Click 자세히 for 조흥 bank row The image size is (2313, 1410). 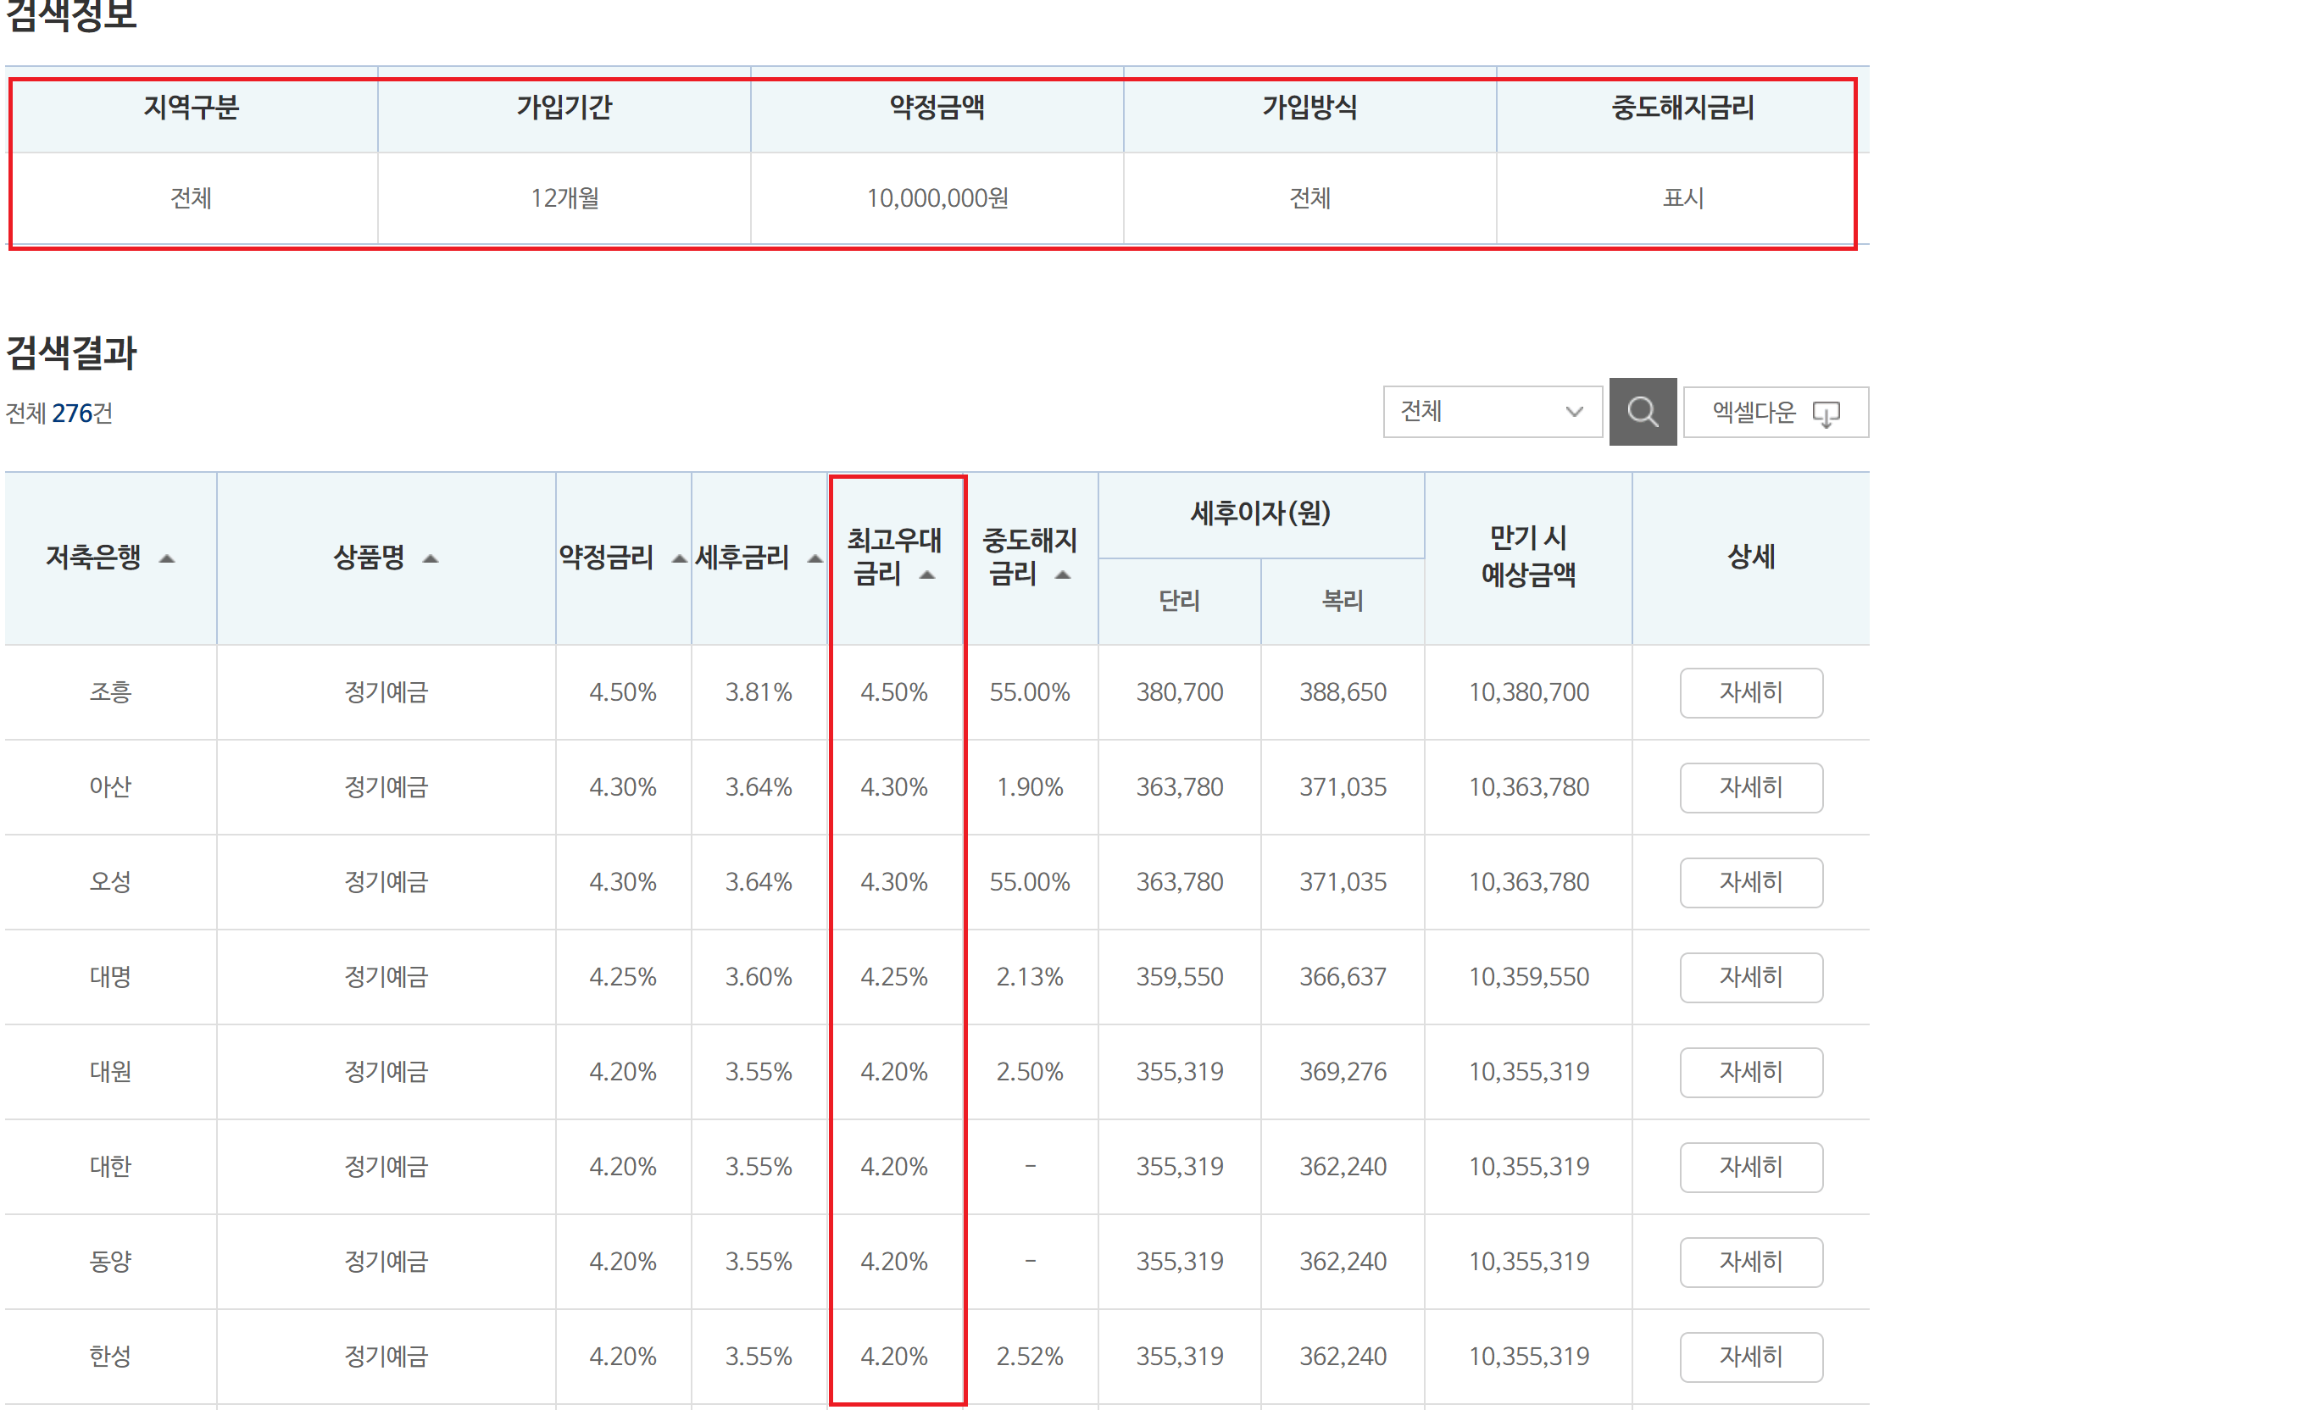tap(1751, 693)
